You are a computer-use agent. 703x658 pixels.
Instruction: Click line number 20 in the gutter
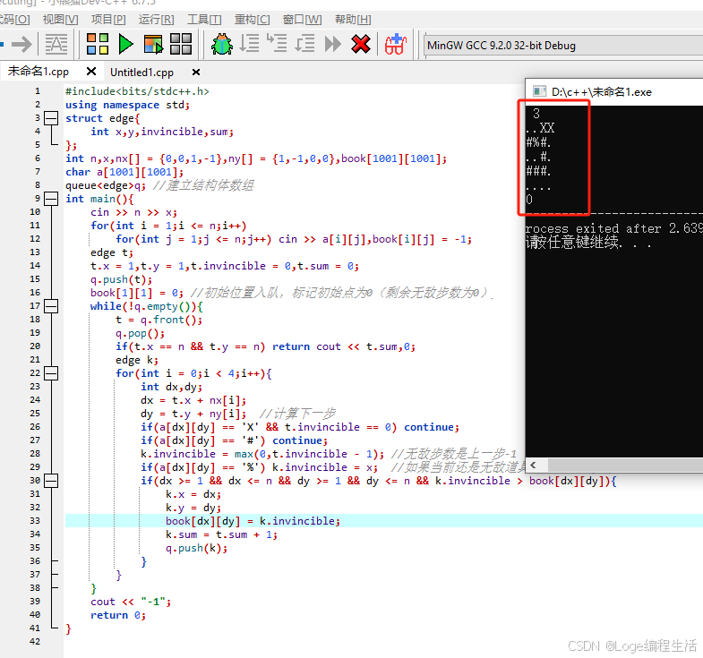pos(35,346)
